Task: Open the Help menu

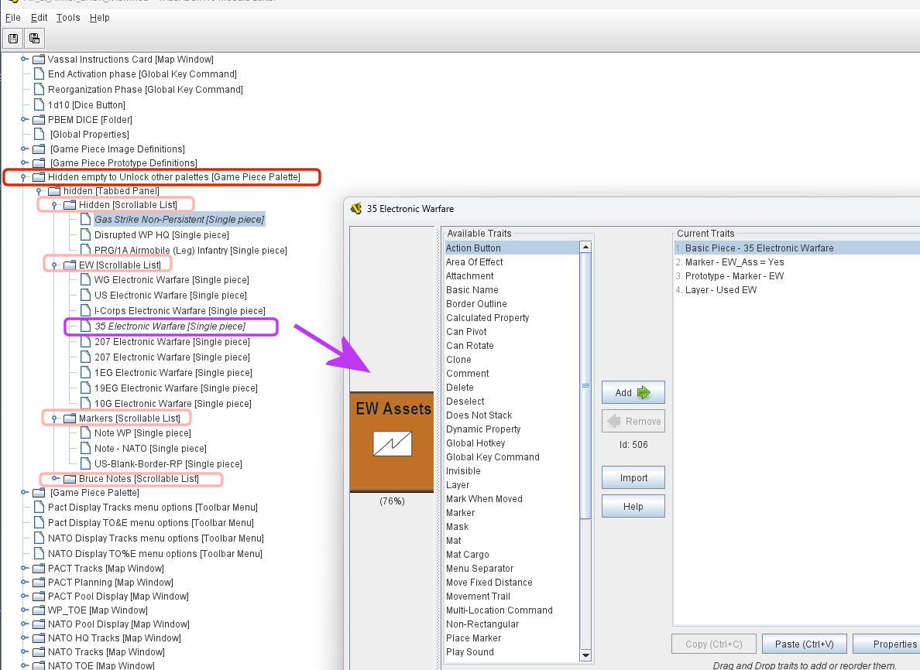Action: [100, 18]
